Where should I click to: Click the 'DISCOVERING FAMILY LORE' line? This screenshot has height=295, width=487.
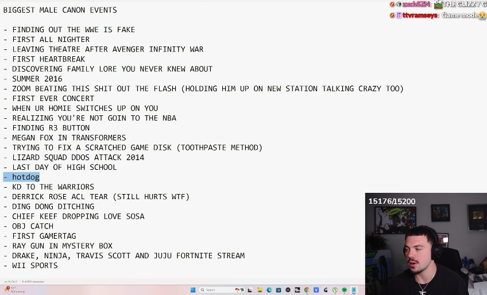click(108, 69)
